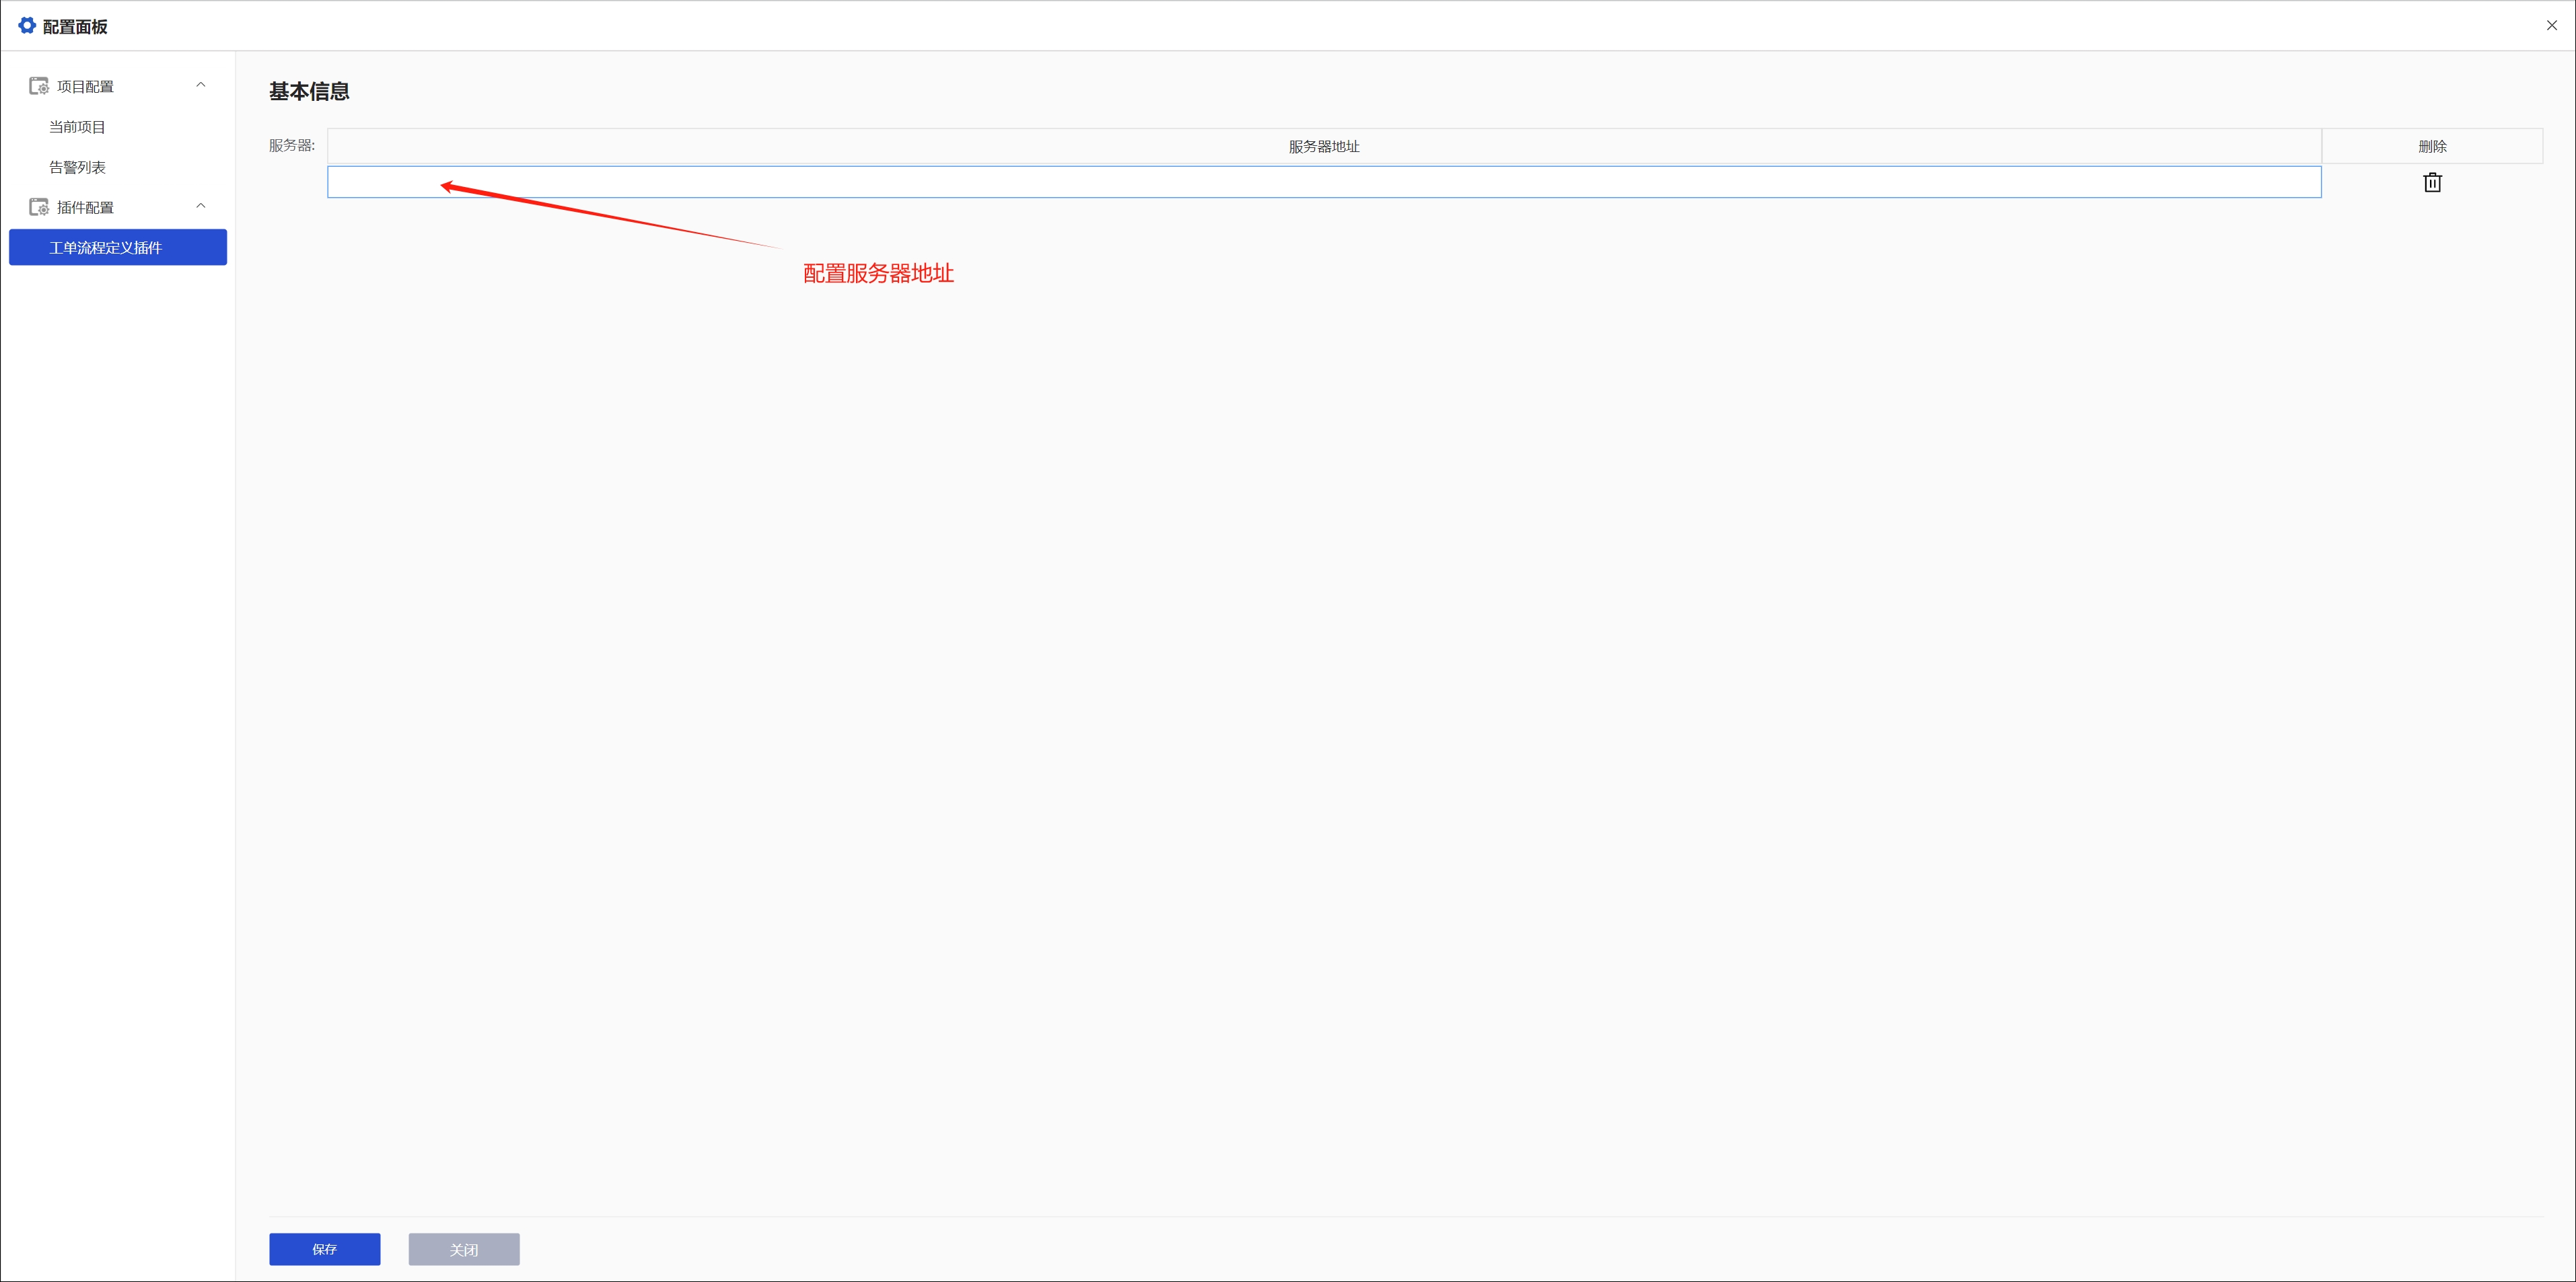
Task: Click the 服务器: label
Action: 292,146
